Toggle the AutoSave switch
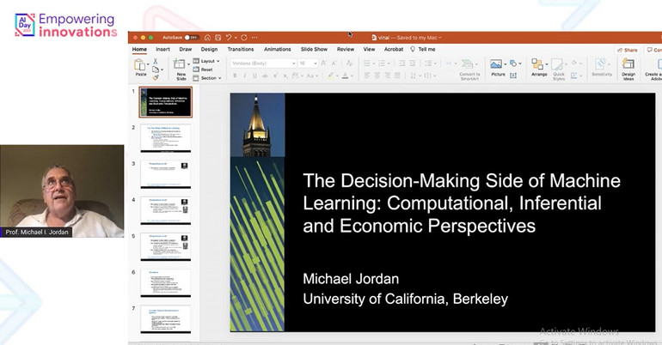The image size is (662, 345). pos(192,38)
